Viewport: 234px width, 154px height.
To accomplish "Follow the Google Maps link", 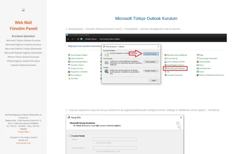I will (x=23, y=132).
